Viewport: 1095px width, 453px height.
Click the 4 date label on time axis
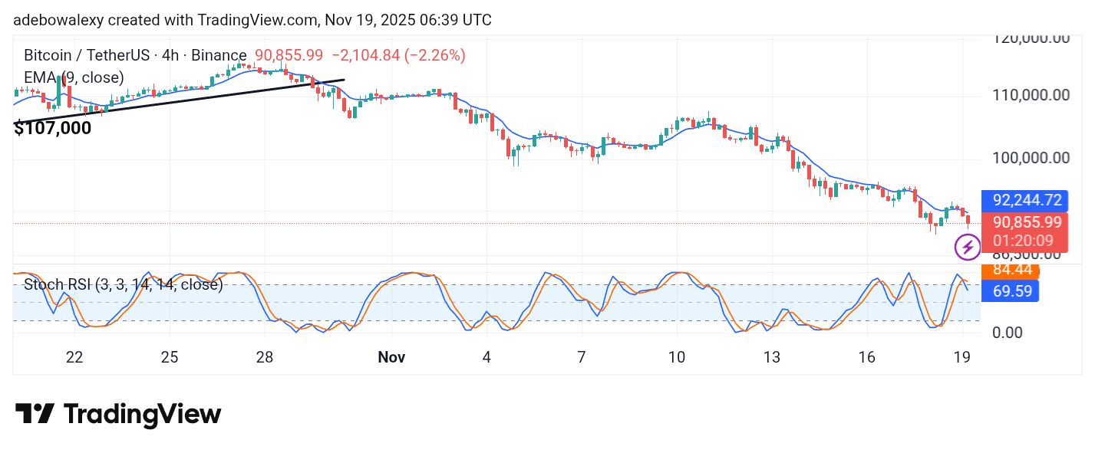[486, 357]
